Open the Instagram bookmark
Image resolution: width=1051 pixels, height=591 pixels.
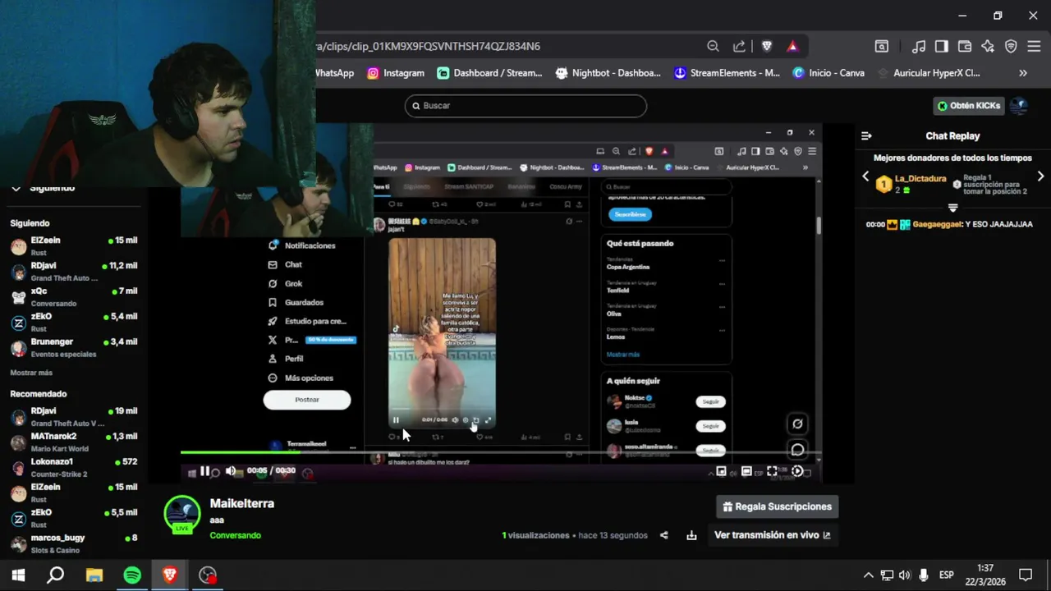[396, 73]
